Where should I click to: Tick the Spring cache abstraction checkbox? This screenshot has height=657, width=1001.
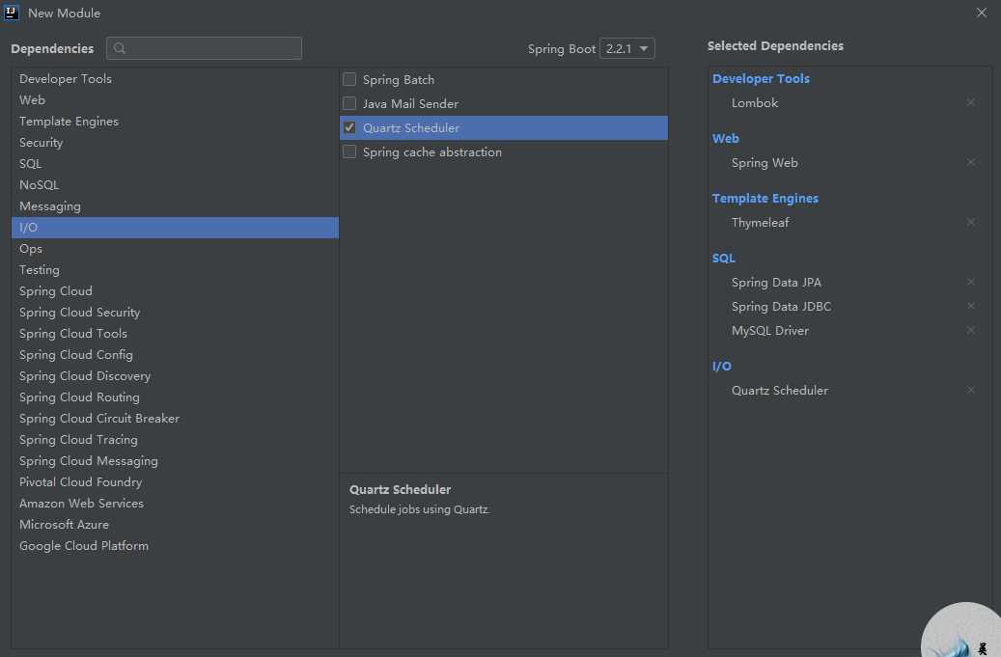(x=349, y=151)
